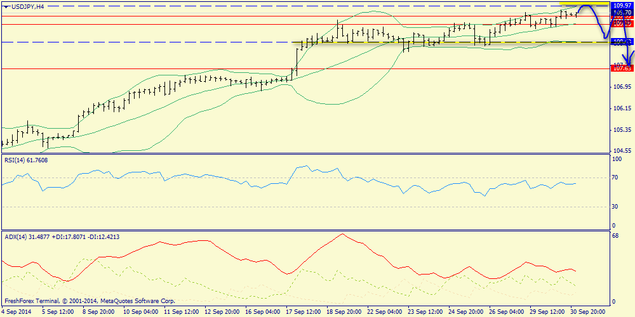Image resolution: width=635 pixels, height=317 pixels.
Task: Select the USDJPY,H4 chart title
Action: [27, 8]
